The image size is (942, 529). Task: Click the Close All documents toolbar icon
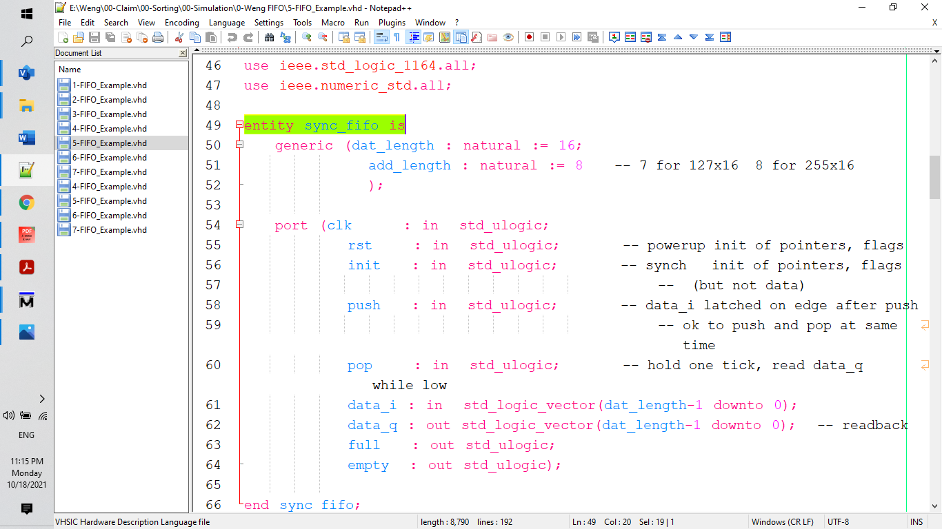pyautogui.click(x=142, y=37)
